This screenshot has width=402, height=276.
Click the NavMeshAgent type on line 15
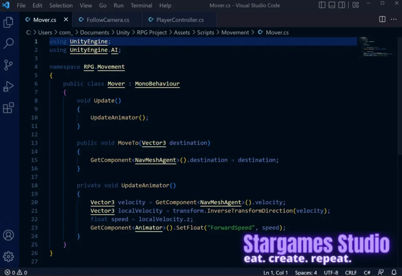pos(155,160)
